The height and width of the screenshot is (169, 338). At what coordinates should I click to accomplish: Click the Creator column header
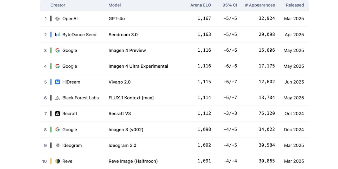coord(58,5)
